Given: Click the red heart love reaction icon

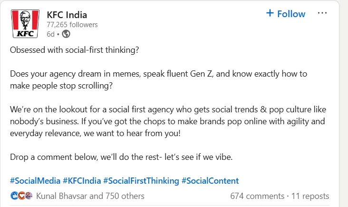Looking at the screenshot, I should tap(21, 196).
